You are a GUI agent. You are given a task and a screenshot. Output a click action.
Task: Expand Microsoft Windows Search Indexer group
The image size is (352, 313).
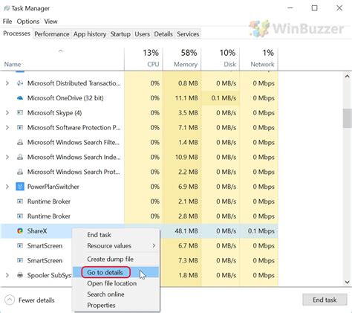point(7,157)
